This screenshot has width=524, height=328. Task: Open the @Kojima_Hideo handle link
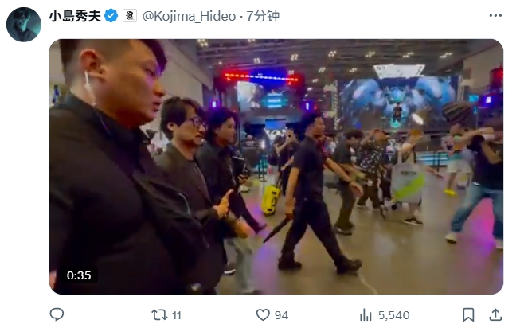[x=190, y=16]
